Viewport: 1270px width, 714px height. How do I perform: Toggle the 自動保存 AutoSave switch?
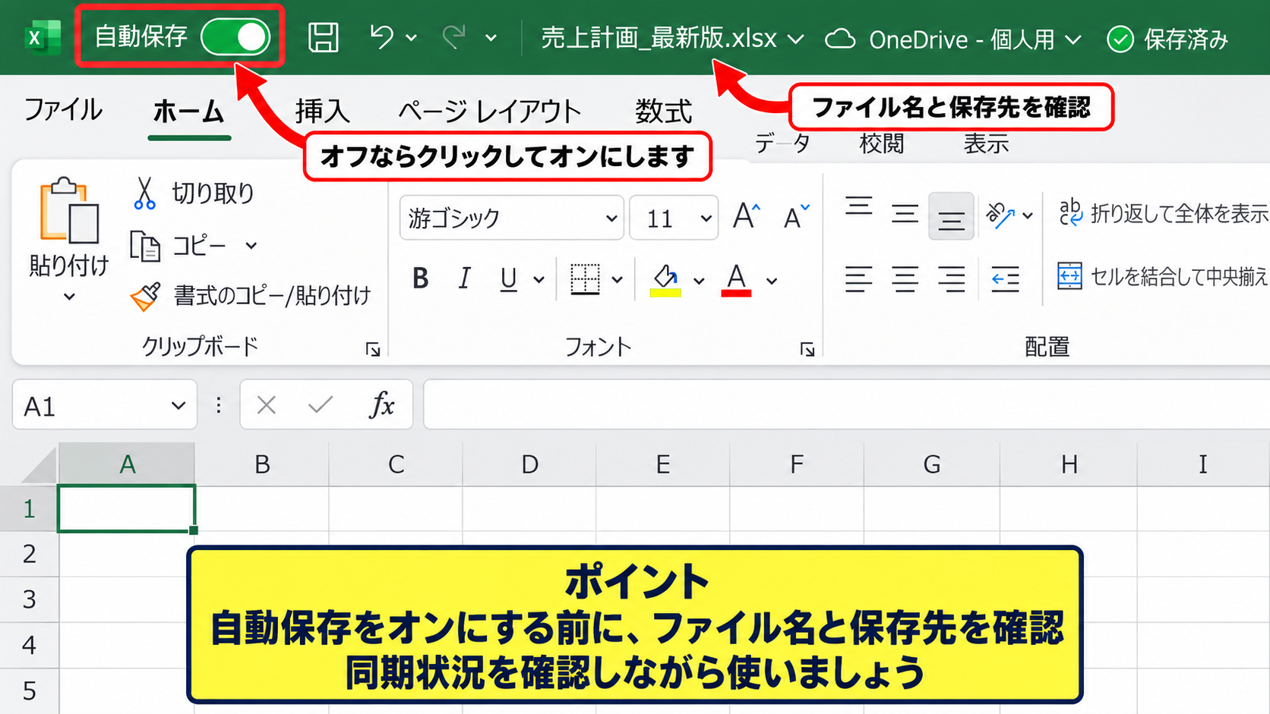235,36
